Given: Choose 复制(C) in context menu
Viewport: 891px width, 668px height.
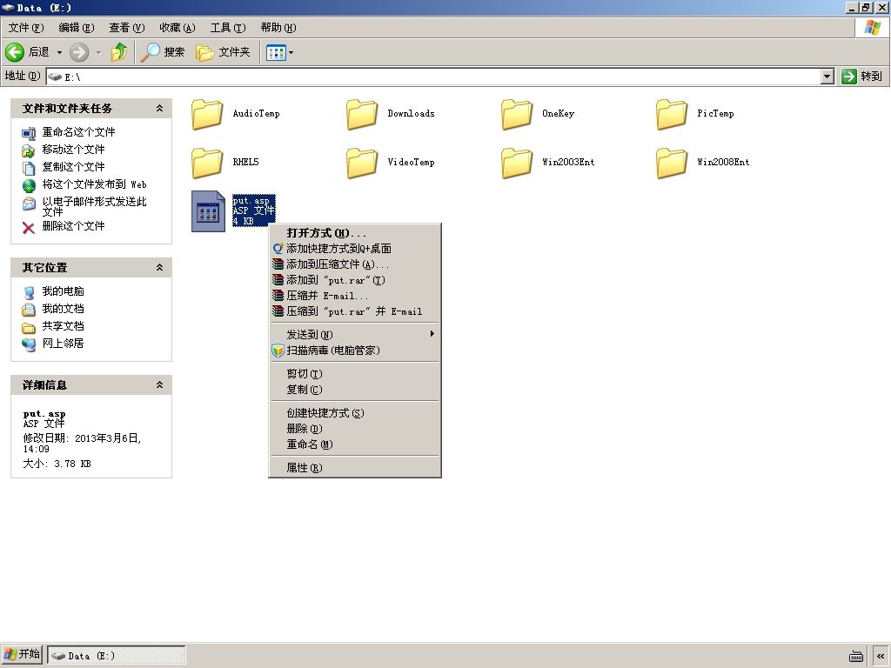Looking at the screenshot, I should [355, 390].
